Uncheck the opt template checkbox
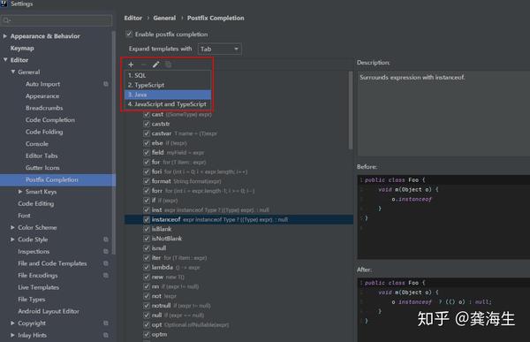 click(147, 324)
